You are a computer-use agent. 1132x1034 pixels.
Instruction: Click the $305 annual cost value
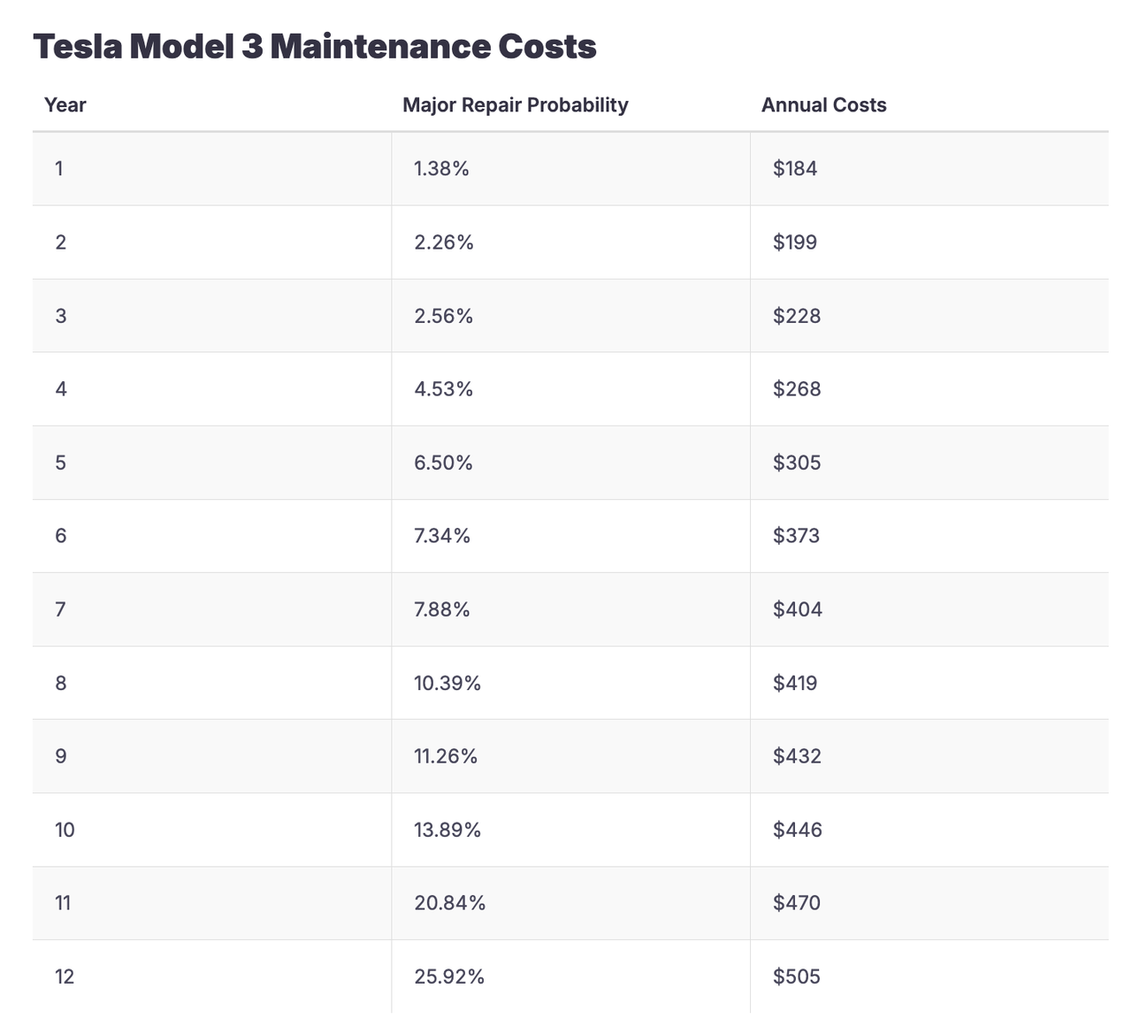tap(797, 463)
